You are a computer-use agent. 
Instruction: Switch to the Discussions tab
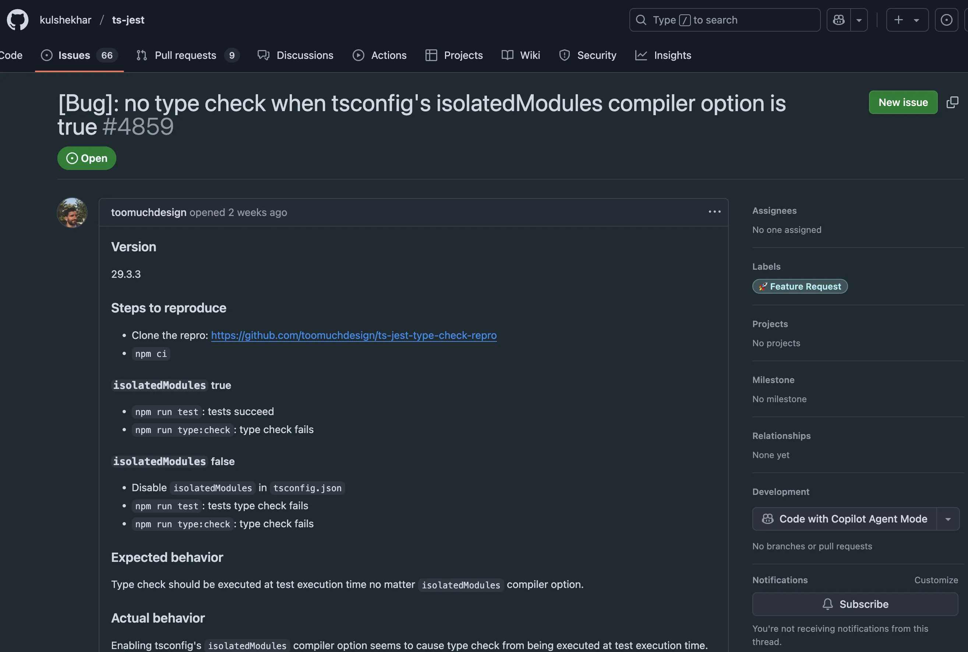pyautogui.click(x=295, y=55)
